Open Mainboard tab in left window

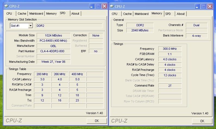tap(36, 14)
